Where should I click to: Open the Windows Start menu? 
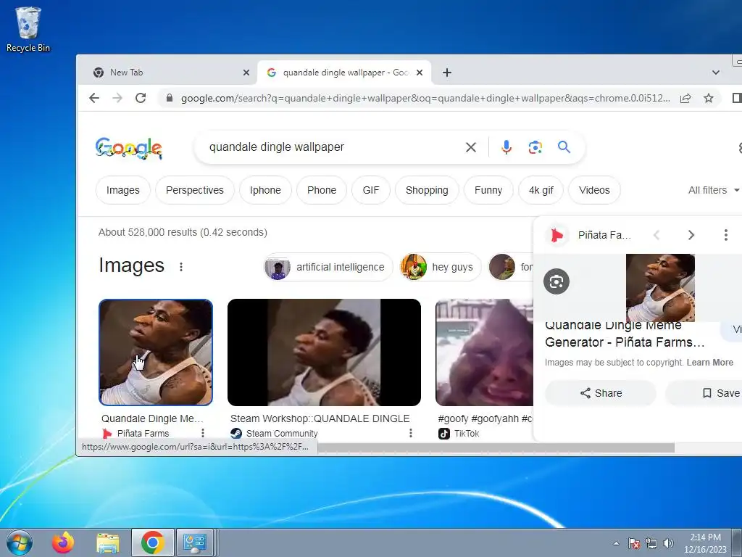pos(20,542)
